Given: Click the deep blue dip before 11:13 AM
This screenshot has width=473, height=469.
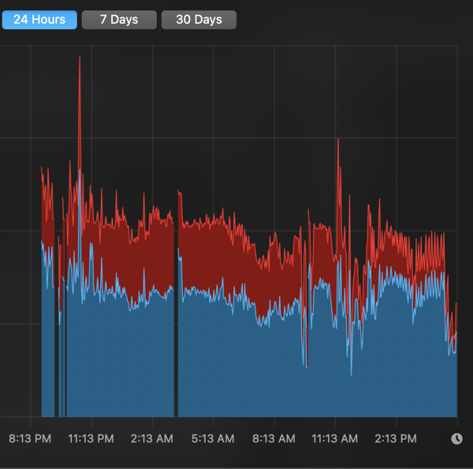Looking at the screenshot, I should [x=305, y=363].
